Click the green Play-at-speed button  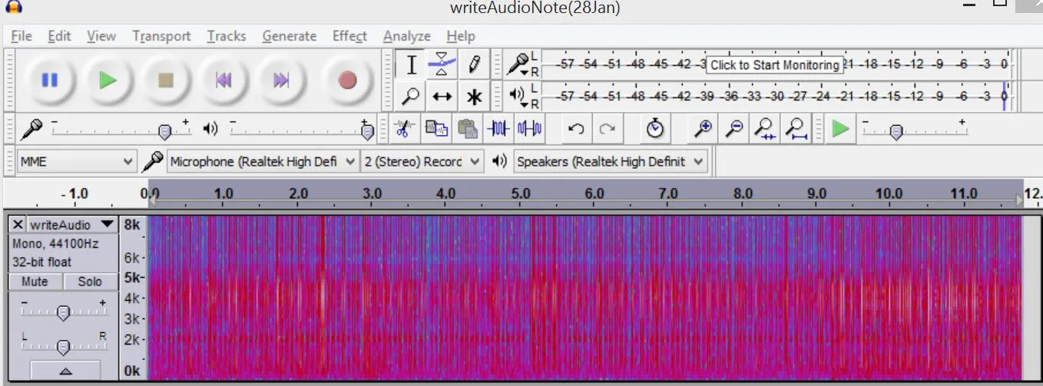coord(841,129)
